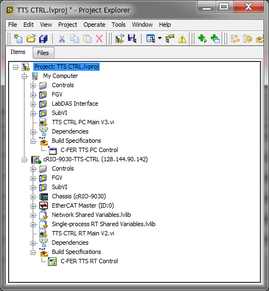This screenshot has height=291, width=269.
Task: Click the cRIO-9030-TTS-CTRL target icon
Action: (36, 160)
